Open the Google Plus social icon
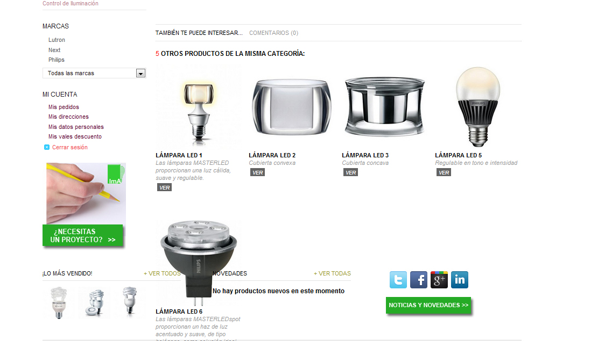Viewport: 598px width, 341px height. [x=439, y=280]
